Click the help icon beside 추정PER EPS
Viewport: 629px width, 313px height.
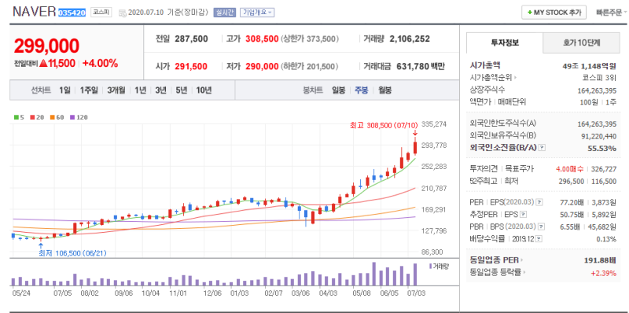click(x=524, y=214)
